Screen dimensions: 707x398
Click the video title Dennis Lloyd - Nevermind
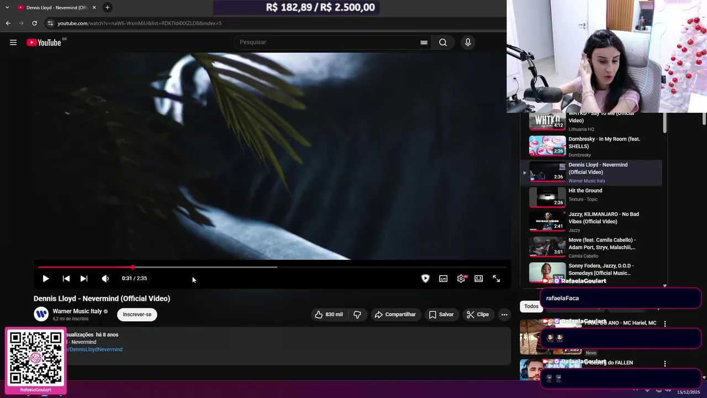(x=102, y=298)
